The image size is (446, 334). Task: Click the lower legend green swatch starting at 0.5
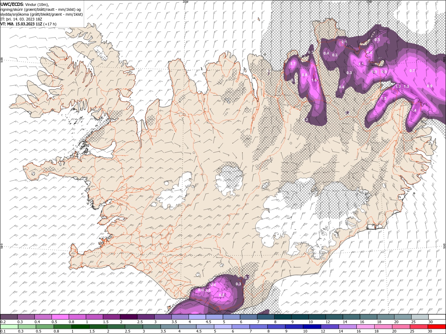pos(45,327)
